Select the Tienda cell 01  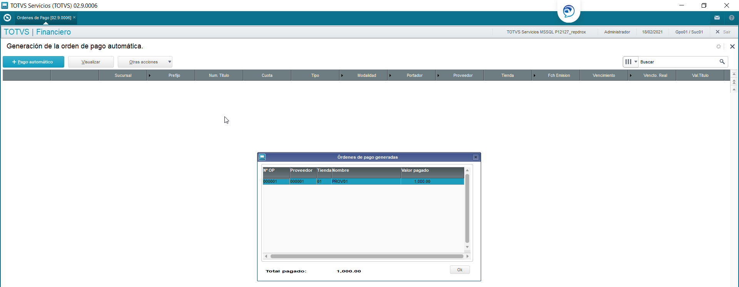[x=324, y=181]
